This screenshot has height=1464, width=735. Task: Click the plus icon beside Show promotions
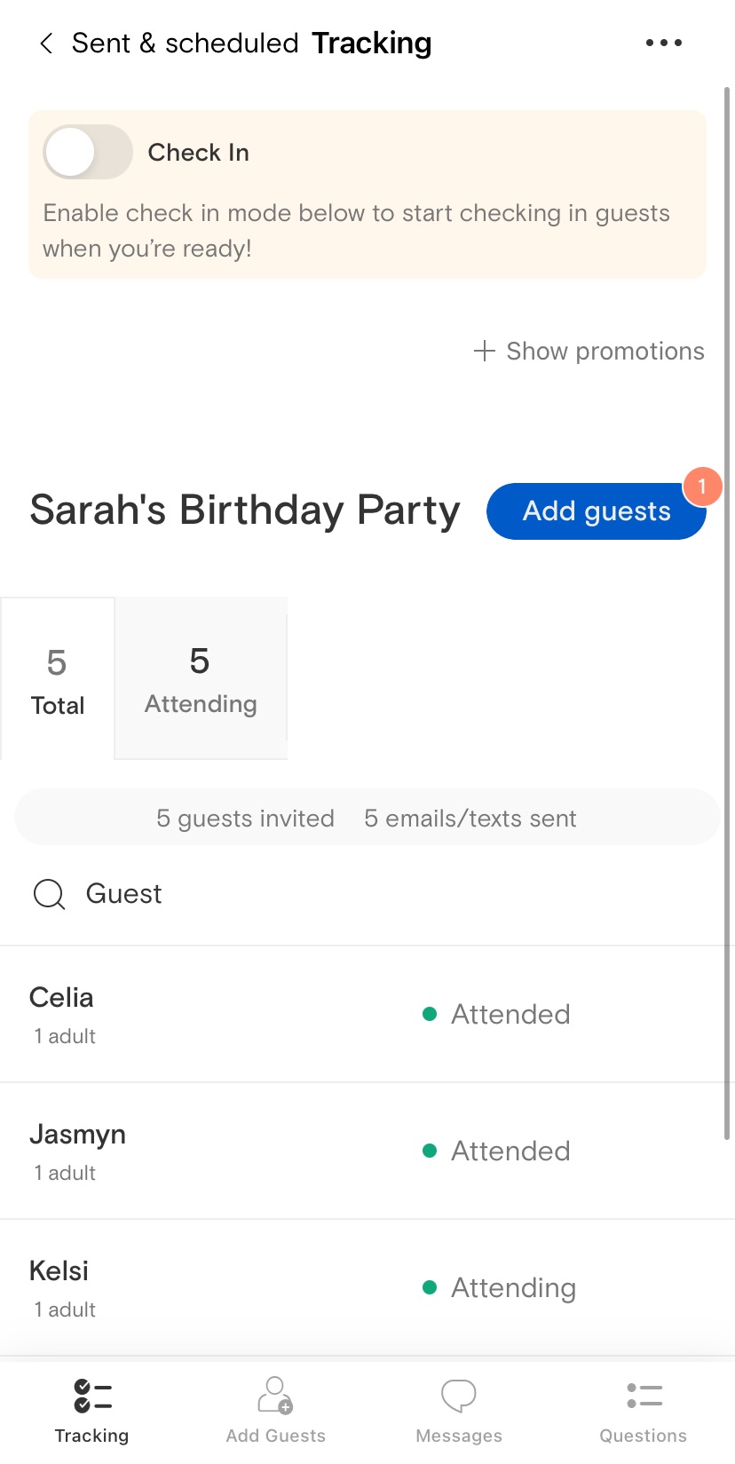[484, 351]
